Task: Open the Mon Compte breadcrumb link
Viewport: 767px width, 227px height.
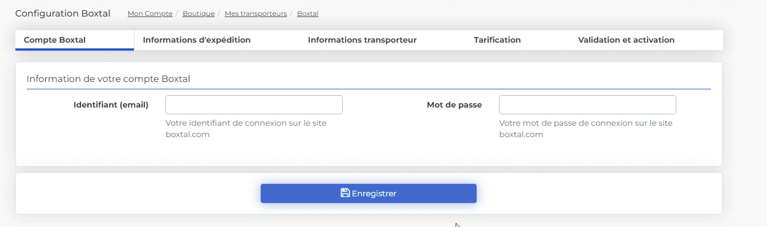Action: [x=150, y=14]
